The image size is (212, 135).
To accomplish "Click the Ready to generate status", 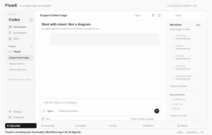I will pos(178,86).
